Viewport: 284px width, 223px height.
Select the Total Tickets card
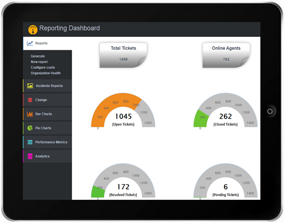click(x=123, y=54)
